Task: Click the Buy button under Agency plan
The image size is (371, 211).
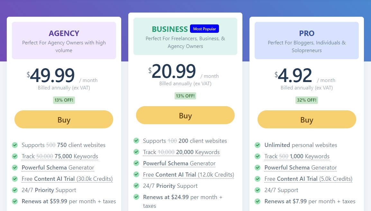Action: point(64,119)
